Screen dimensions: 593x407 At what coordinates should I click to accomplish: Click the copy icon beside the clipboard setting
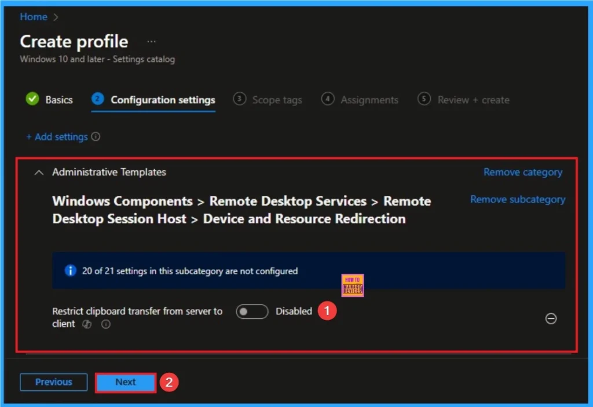[x=86, y=325]
